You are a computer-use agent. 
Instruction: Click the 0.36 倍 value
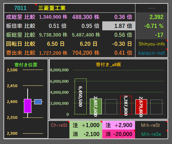click(123, 17)
